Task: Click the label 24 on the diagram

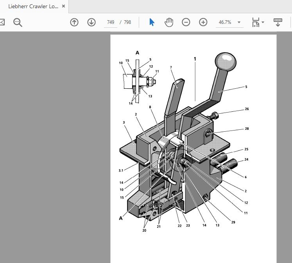Action: [246, 159]
